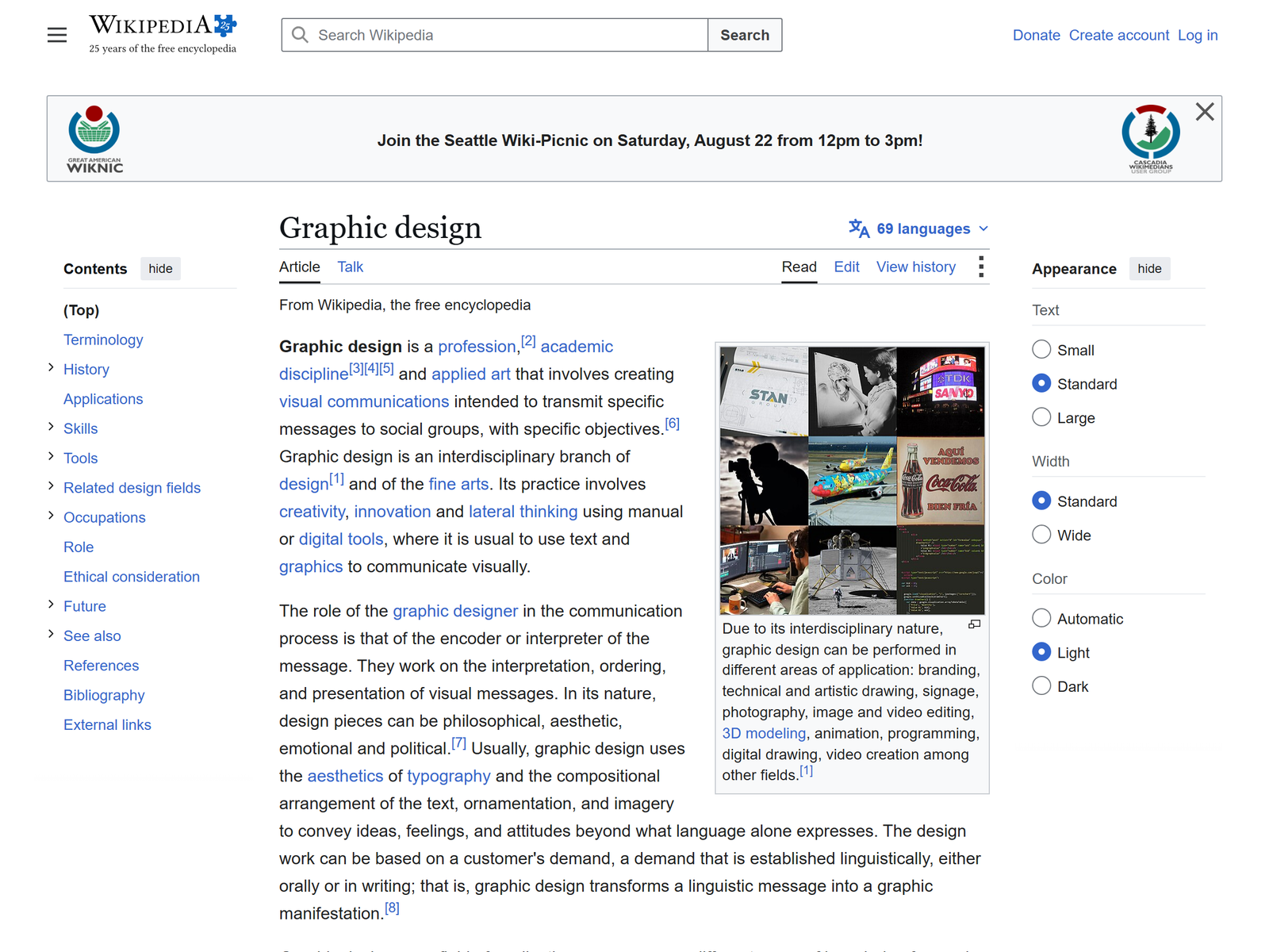The height and width of the screenshot is (952, 1269).
Task: Go to Applications in contents
Action: (103, 399)
